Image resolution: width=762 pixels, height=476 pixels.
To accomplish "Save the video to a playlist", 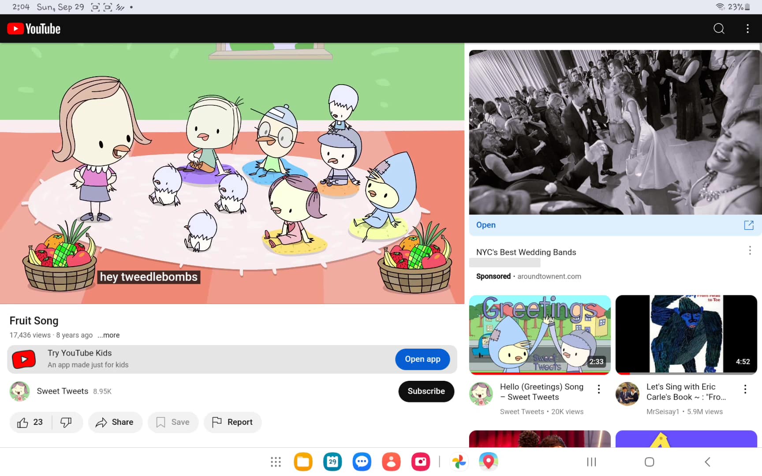I will point(173,422).
